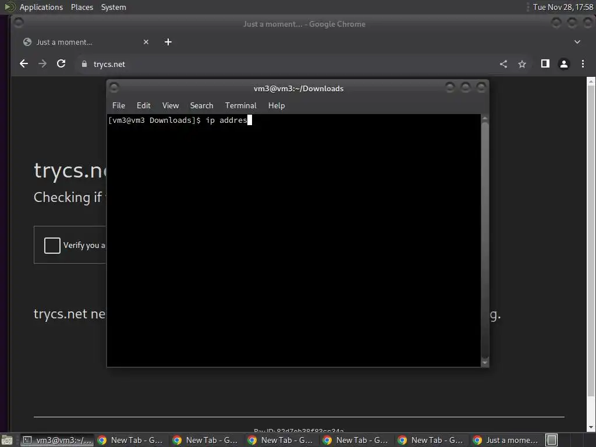The image size is (596, 447).
Task: Click Chrome window menu button in titlebar
Action: [18, 23]
